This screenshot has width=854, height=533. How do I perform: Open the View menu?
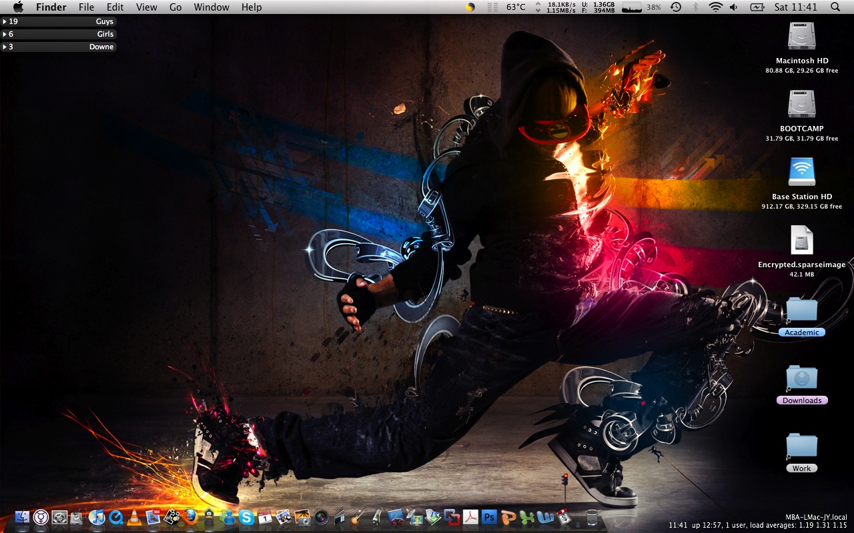(x=147, y=7)
